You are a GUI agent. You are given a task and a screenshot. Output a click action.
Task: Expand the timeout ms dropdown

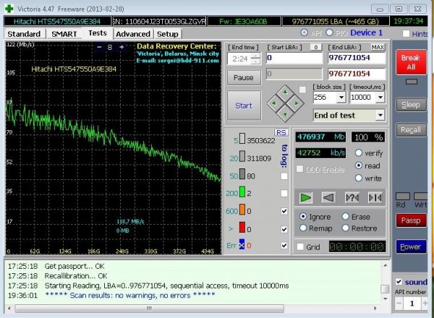pos(381,98)
